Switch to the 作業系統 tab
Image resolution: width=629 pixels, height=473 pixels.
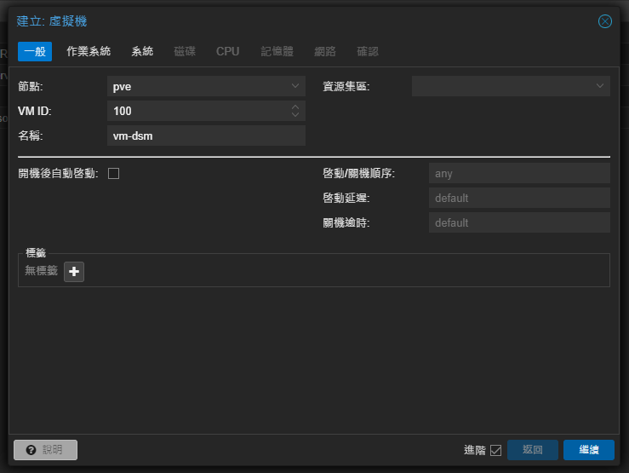89,51
